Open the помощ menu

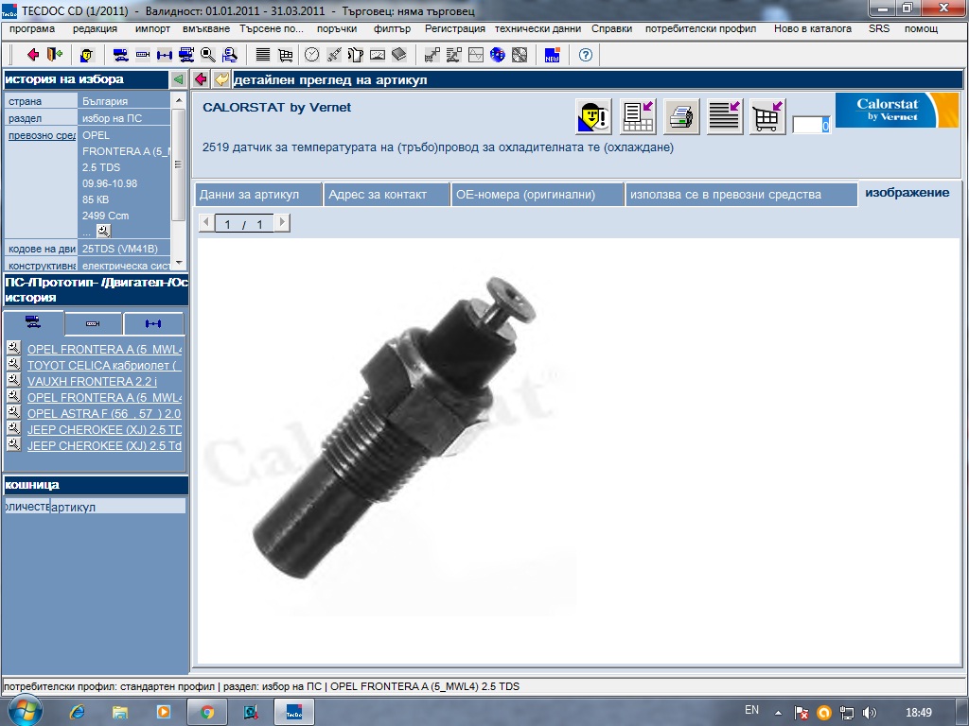click(x=921, y=28)
